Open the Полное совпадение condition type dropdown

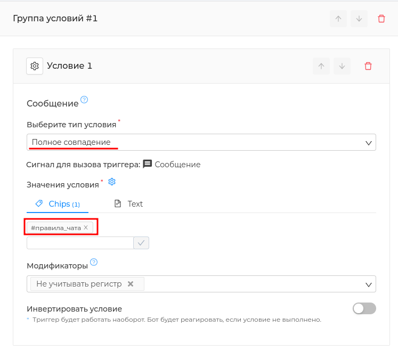point(201,142)
